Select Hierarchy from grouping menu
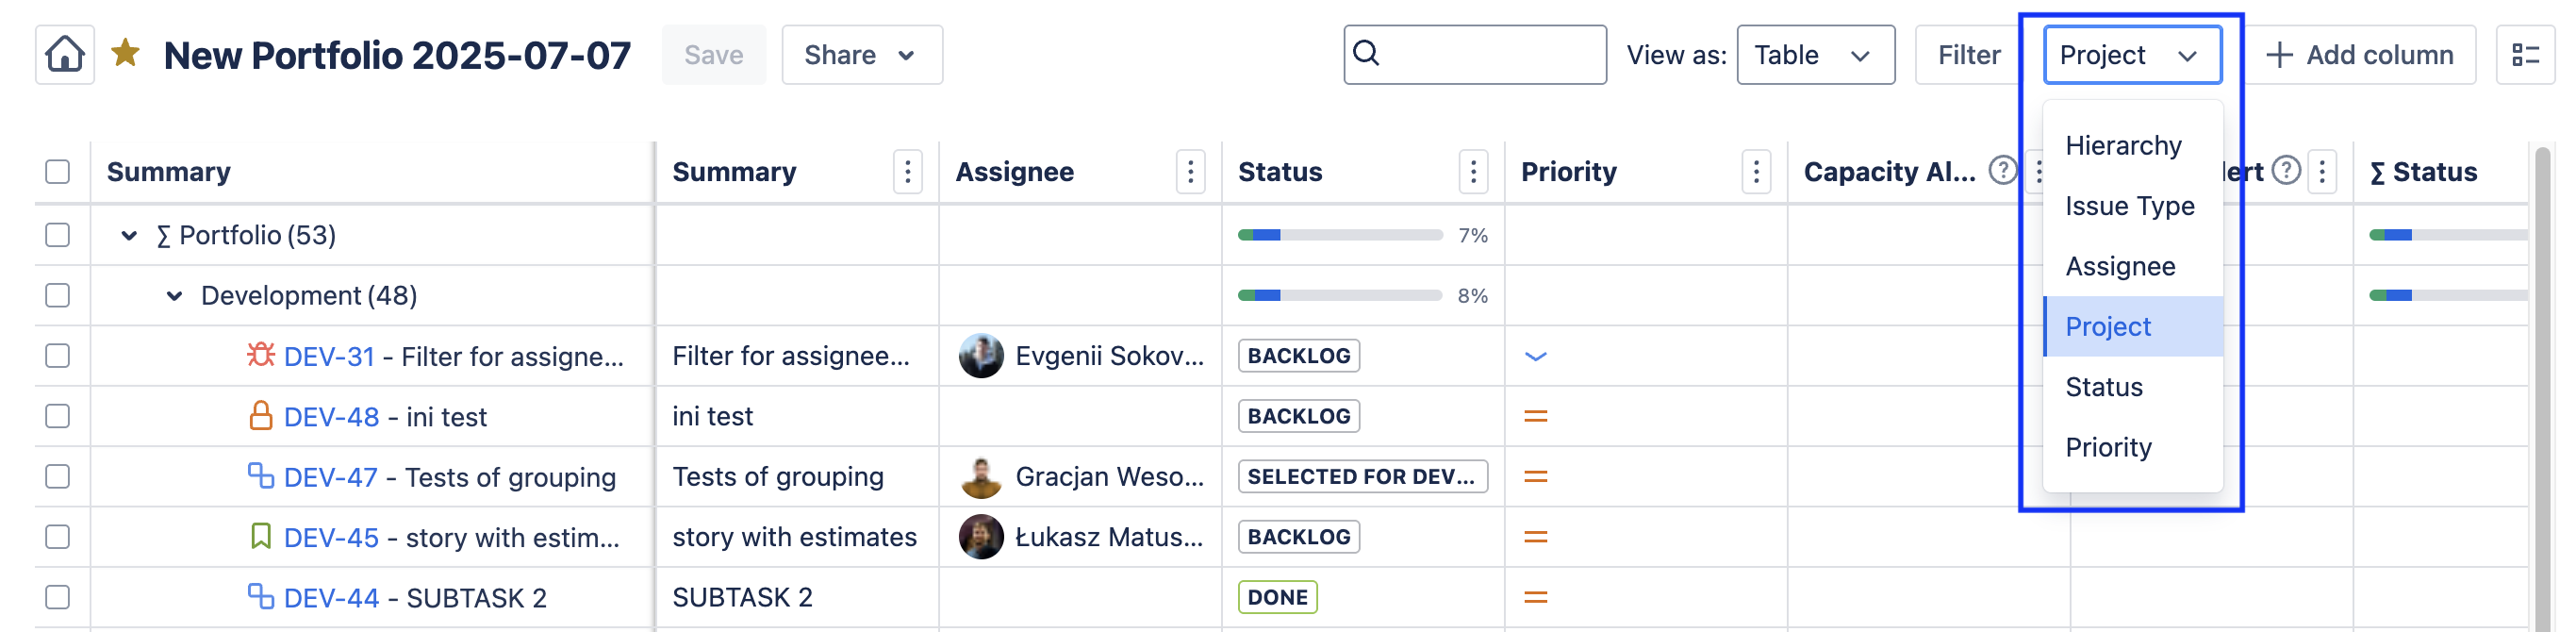The image size is (2576, 632). 2123,146
